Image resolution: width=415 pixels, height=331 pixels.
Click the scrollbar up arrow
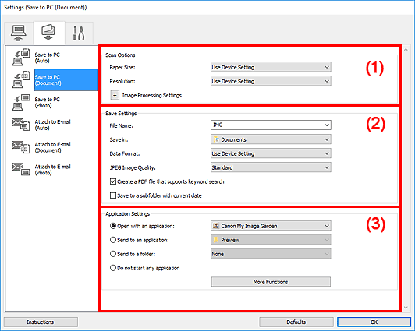click(406, 49)
